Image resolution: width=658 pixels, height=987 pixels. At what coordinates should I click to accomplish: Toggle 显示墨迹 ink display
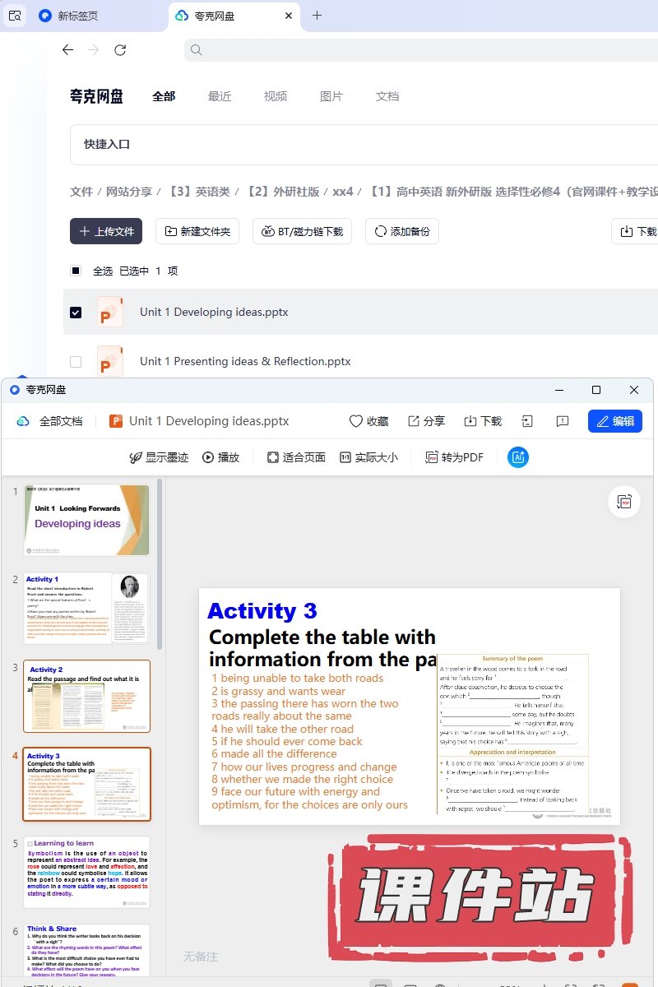pos(136,457)
